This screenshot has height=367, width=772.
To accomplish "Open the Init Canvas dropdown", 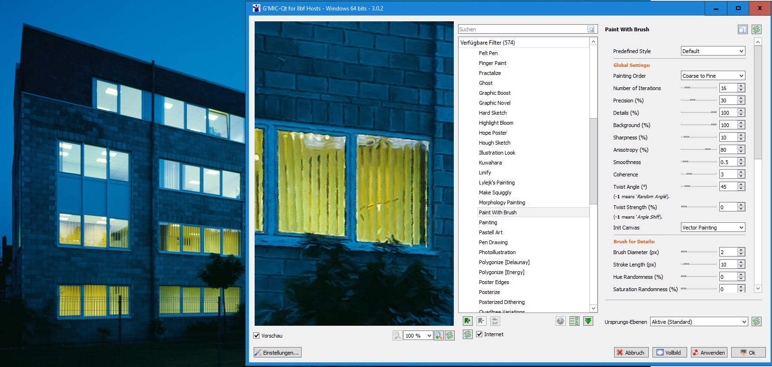I will coord(713,228).
